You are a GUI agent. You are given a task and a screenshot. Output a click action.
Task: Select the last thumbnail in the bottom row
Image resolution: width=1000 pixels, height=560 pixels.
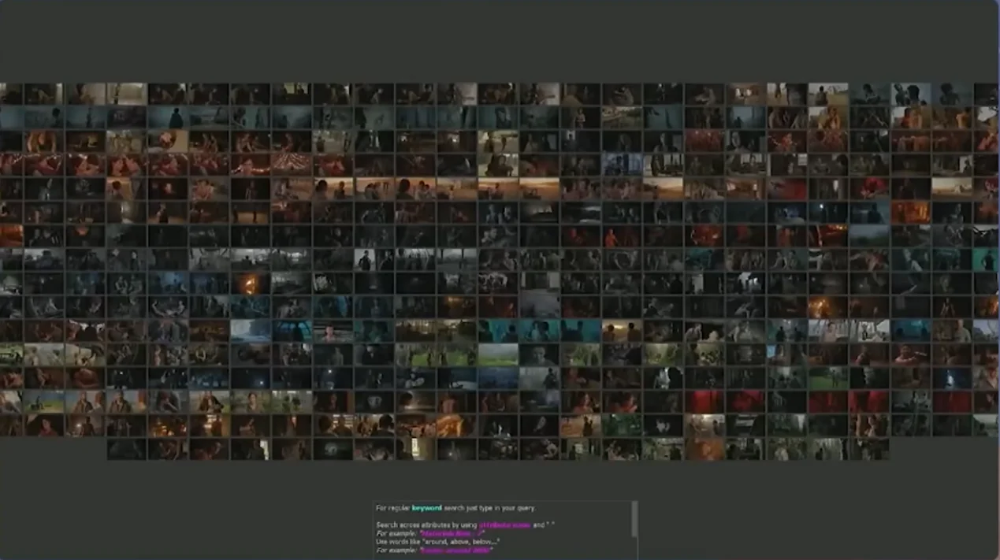point(869,450)
